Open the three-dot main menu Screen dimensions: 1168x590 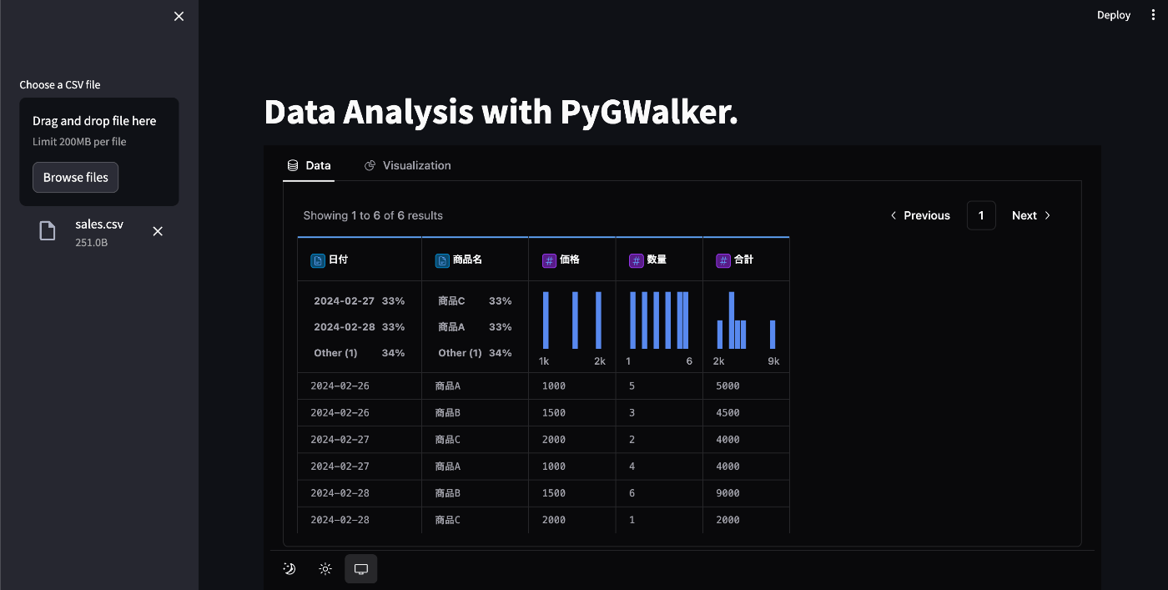(1154, 15)
